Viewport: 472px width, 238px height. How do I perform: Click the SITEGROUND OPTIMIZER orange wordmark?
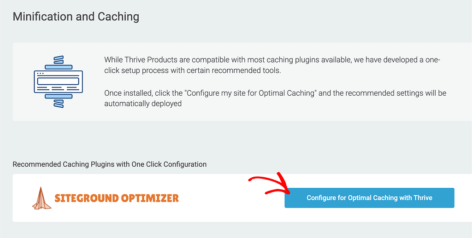[x=117, y=198]
